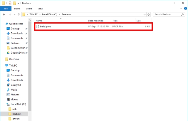Screen dimensions: 188x121
Task: Switch to the Share tab
Action: click(29, 9)
